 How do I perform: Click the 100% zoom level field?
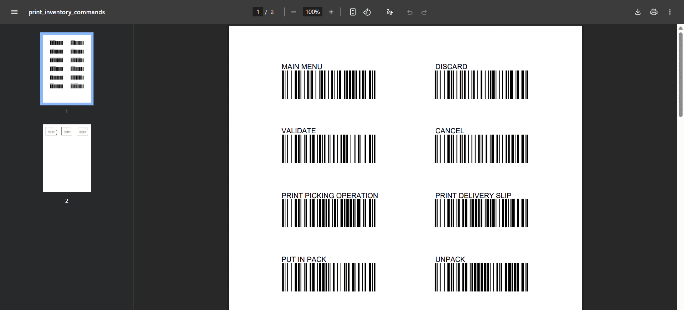pyautogui.click(x=312, y=12)
